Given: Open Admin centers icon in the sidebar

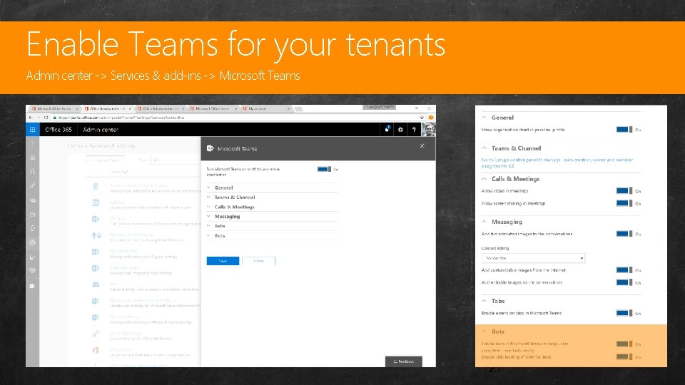Looking at the screenshot, I should click(32, 286).
